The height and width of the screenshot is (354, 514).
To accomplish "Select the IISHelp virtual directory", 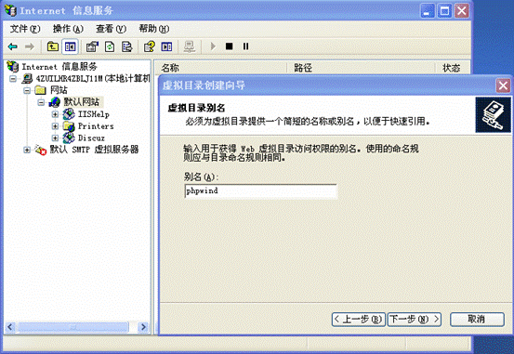I will 94,114.
